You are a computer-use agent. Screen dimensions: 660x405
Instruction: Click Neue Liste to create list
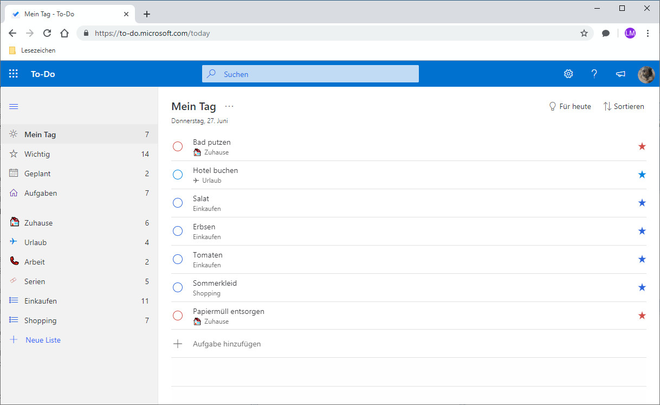[43, 340]
